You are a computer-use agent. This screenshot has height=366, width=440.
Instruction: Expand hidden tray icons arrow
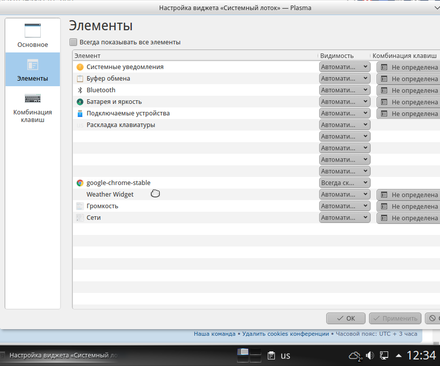[x=399, y=355]
